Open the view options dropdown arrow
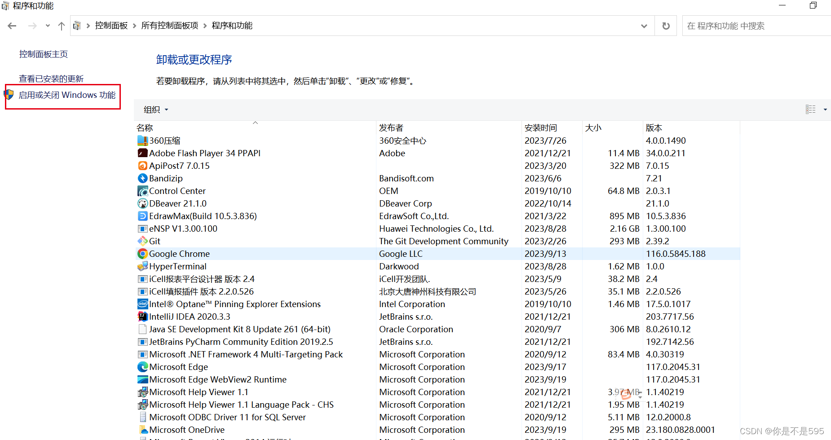The width and height of the screenshot is (831, 440). [825, 110]
